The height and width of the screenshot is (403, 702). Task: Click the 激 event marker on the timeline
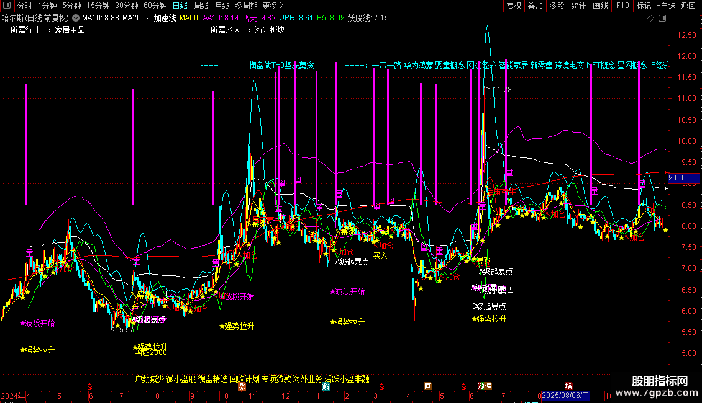242,386
